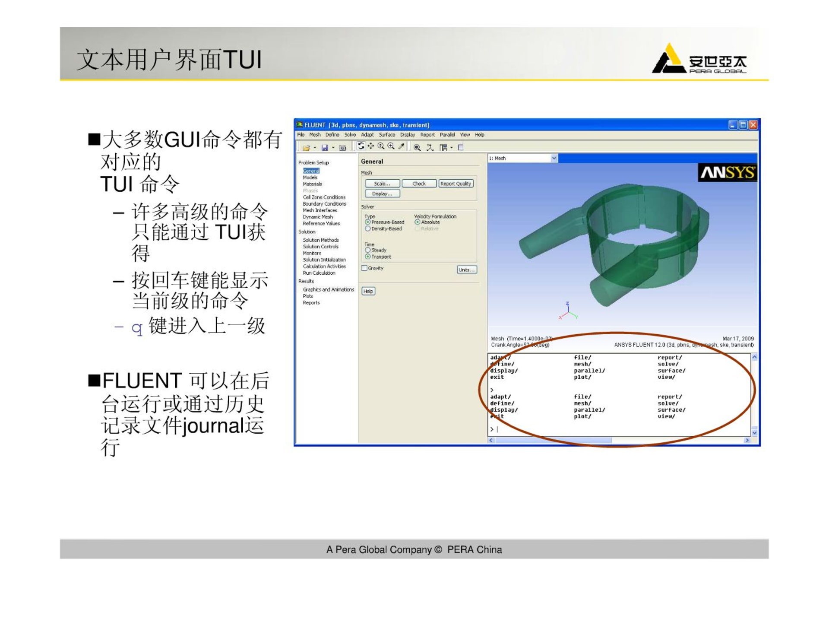Open the Display menu

pos(407,135)
